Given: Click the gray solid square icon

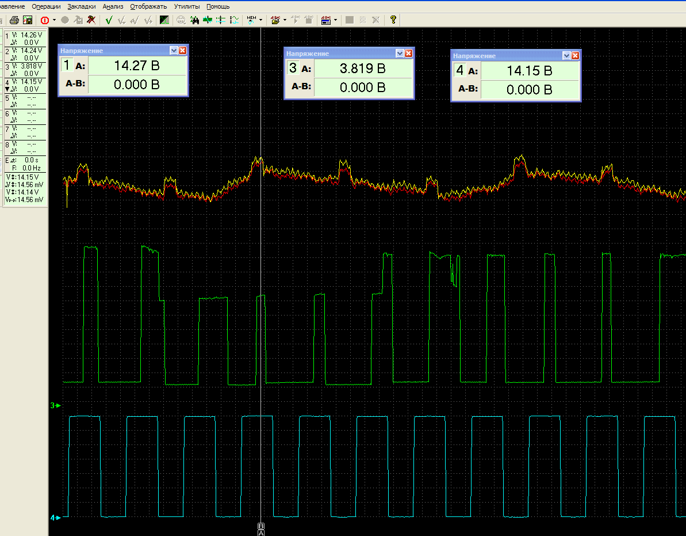Looking at the screenshot, I should pyautogui.click(x=350, y=20).
